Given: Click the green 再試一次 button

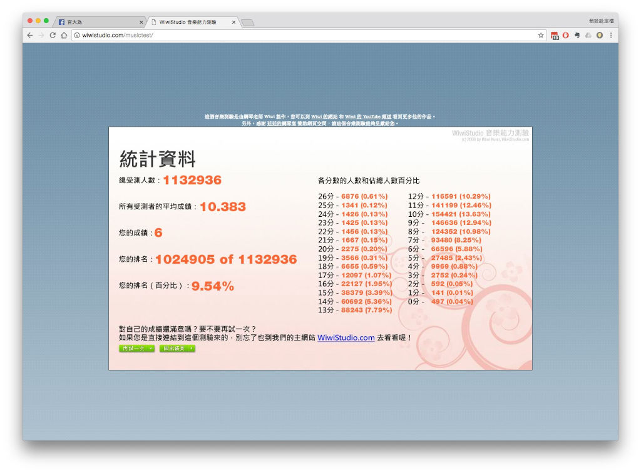Looking at the screenshot, I should [137, 348].
